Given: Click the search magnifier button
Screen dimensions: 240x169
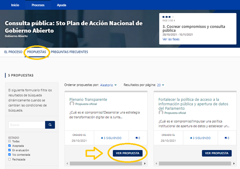Looking at the screenshot, I should tap(50, 125).
